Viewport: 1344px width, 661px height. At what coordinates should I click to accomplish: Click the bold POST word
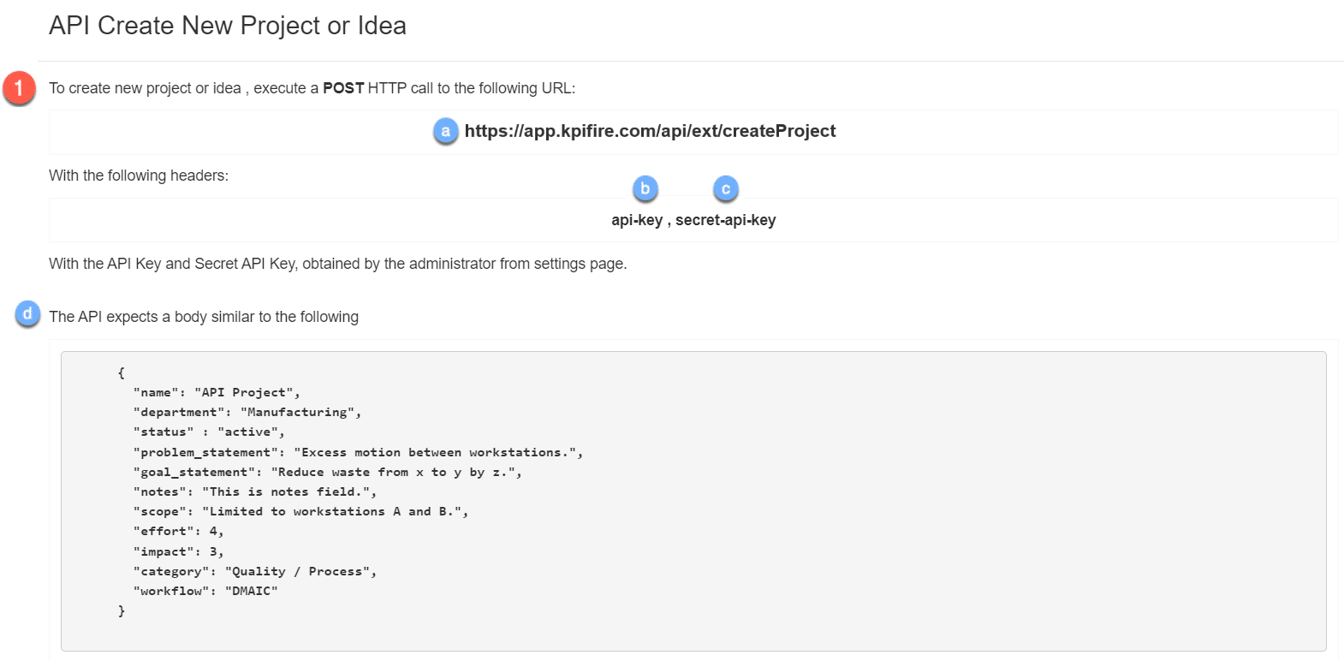(343, 88)
